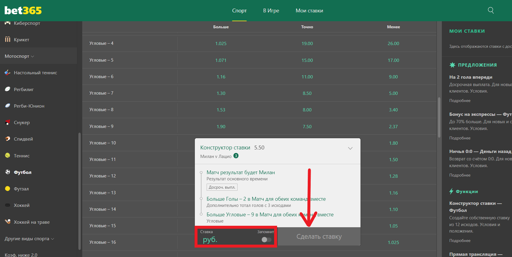Click the Futsal ball icon
Image resolution: width=512 pixels, height=257 pixels.
pos(8,189)
